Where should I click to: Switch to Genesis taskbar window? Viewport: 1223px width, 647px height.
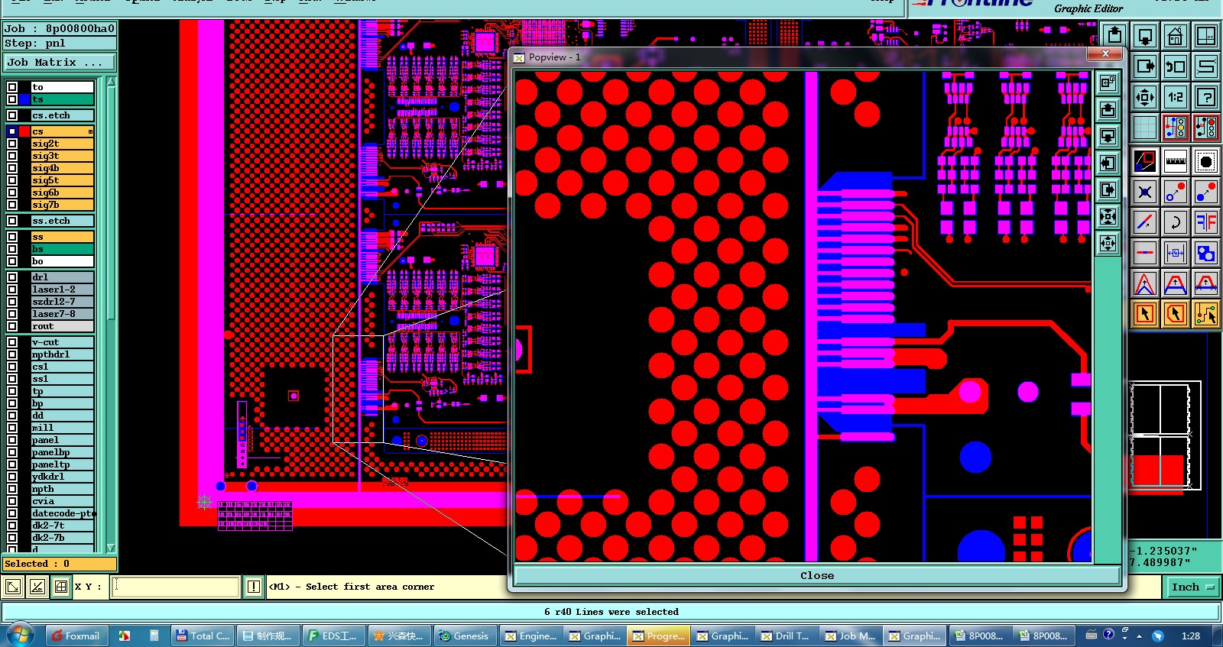(x=464, y=636)
